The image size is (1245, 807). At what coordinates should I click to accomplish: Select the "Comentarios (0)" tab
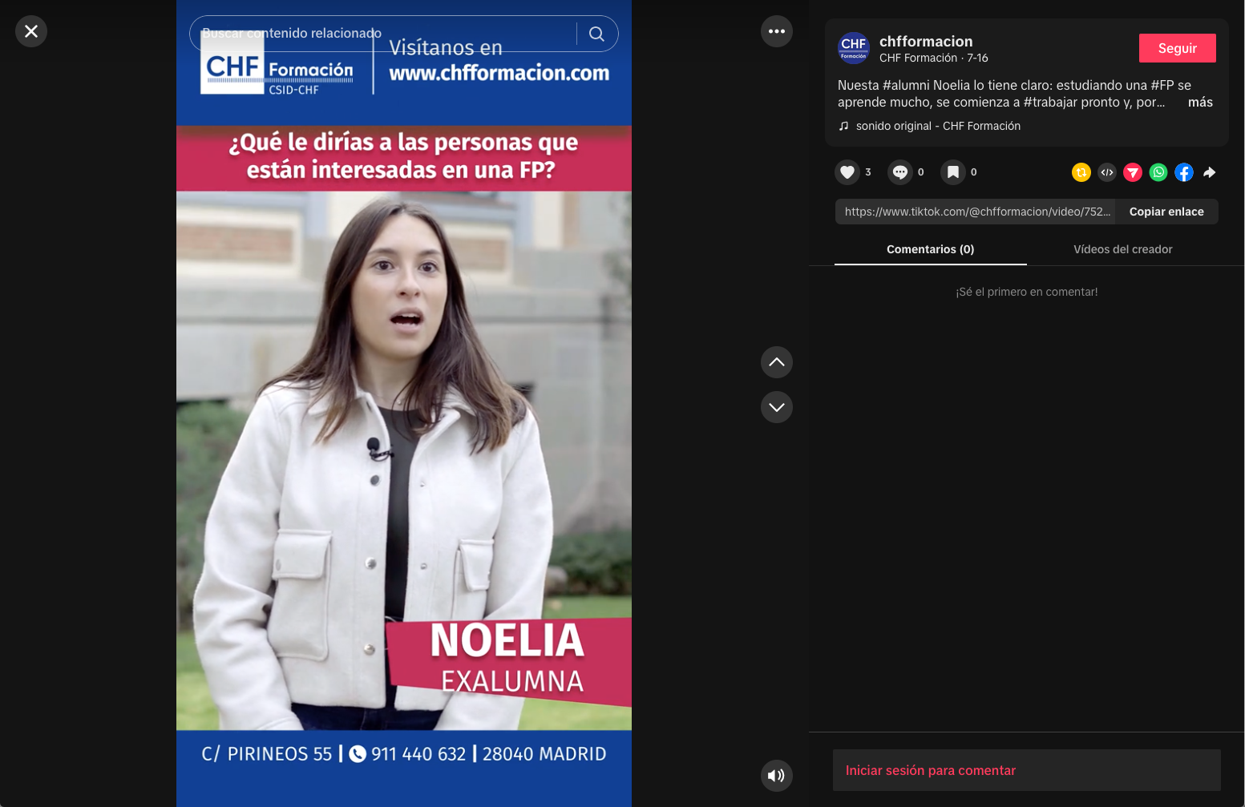pyautogui.click(x=930, y=249)
